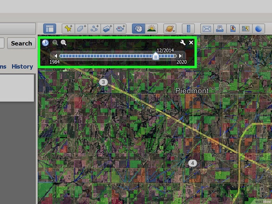The image size is (272, 204).
Task: Step forward to the most recent imagery
Action: (181, 56)
